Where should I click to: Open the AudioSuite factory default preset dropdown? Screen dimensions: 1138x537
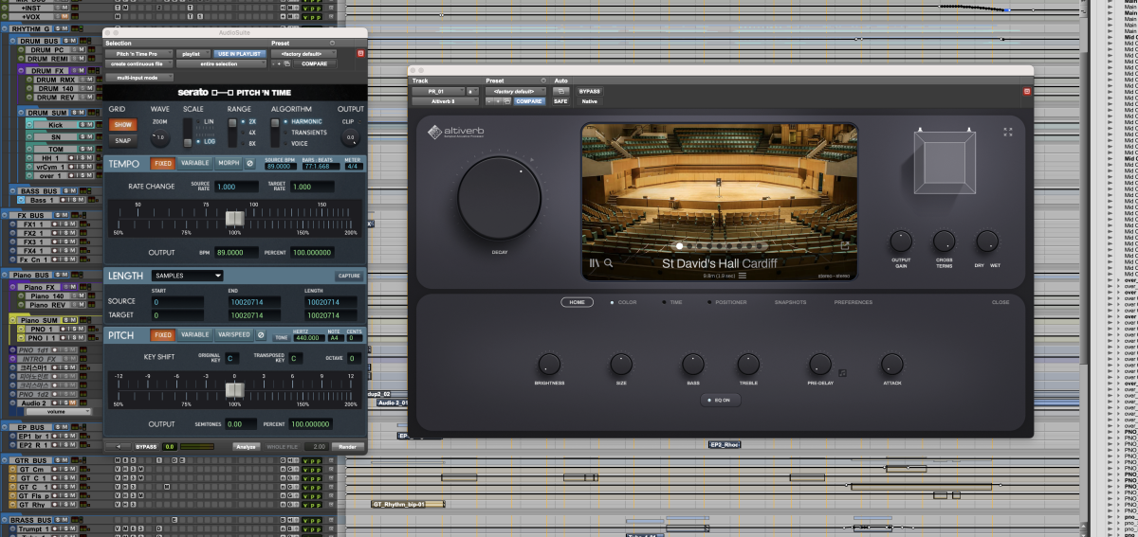tap(303, 54)
